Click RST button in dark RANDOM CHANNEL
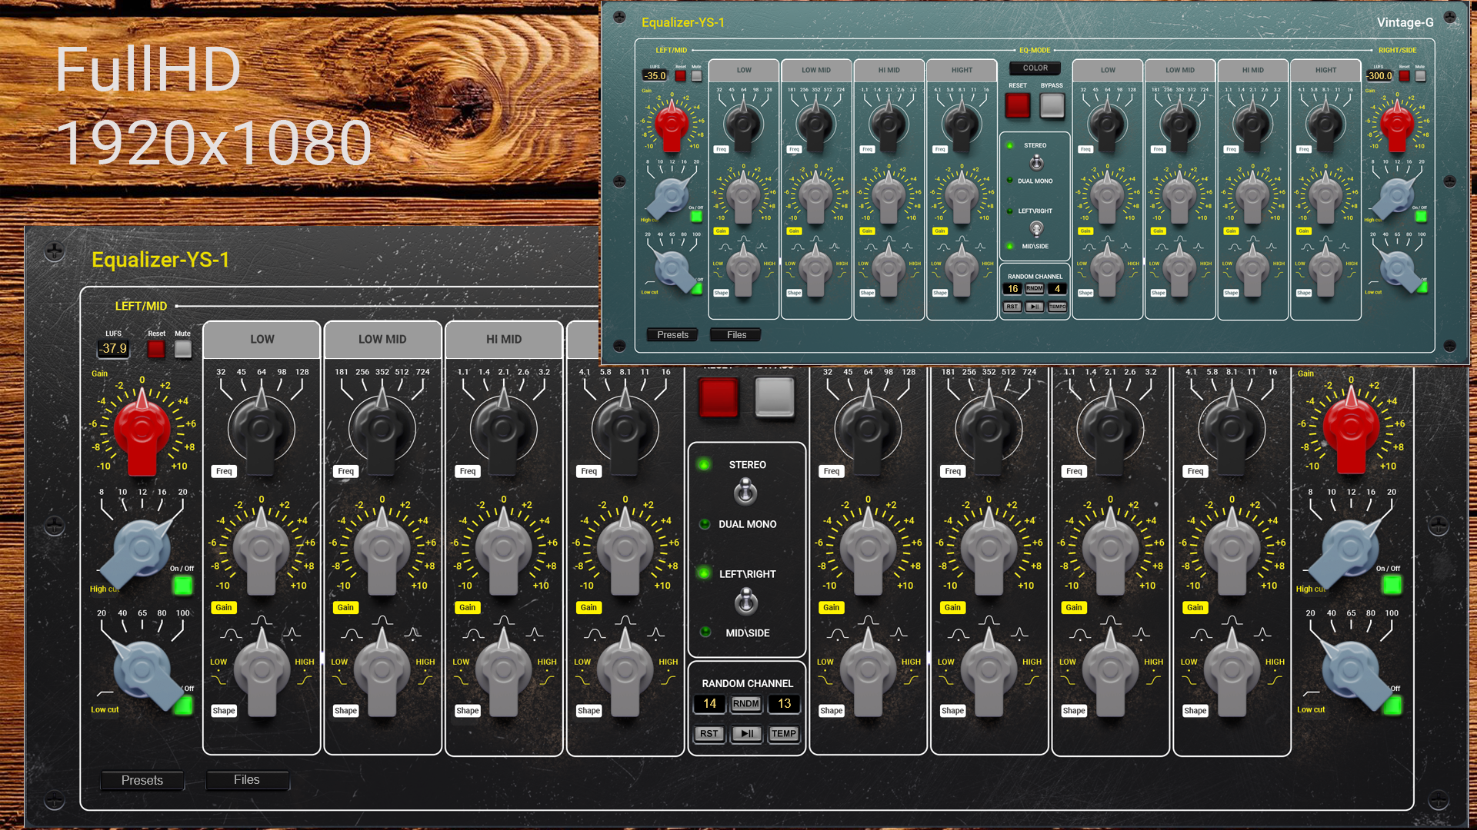Image resolution: width=1477 pixels, height=830 pixels. tap(708, 734)
